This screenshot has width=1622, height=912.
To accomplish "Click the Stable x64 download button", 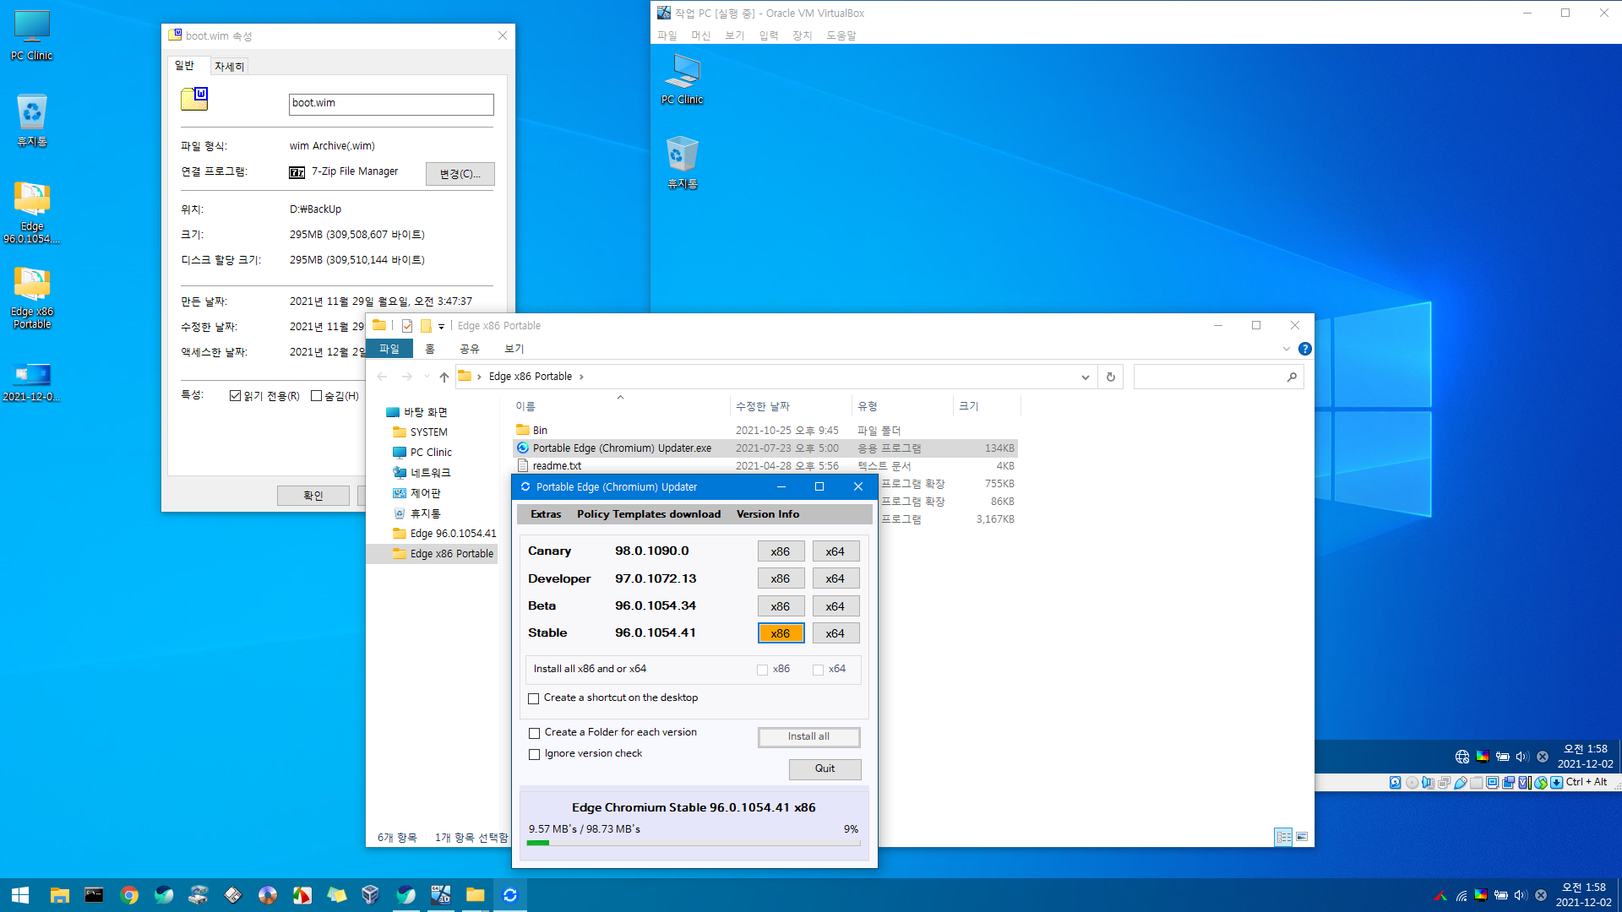I will pos(835,633).
